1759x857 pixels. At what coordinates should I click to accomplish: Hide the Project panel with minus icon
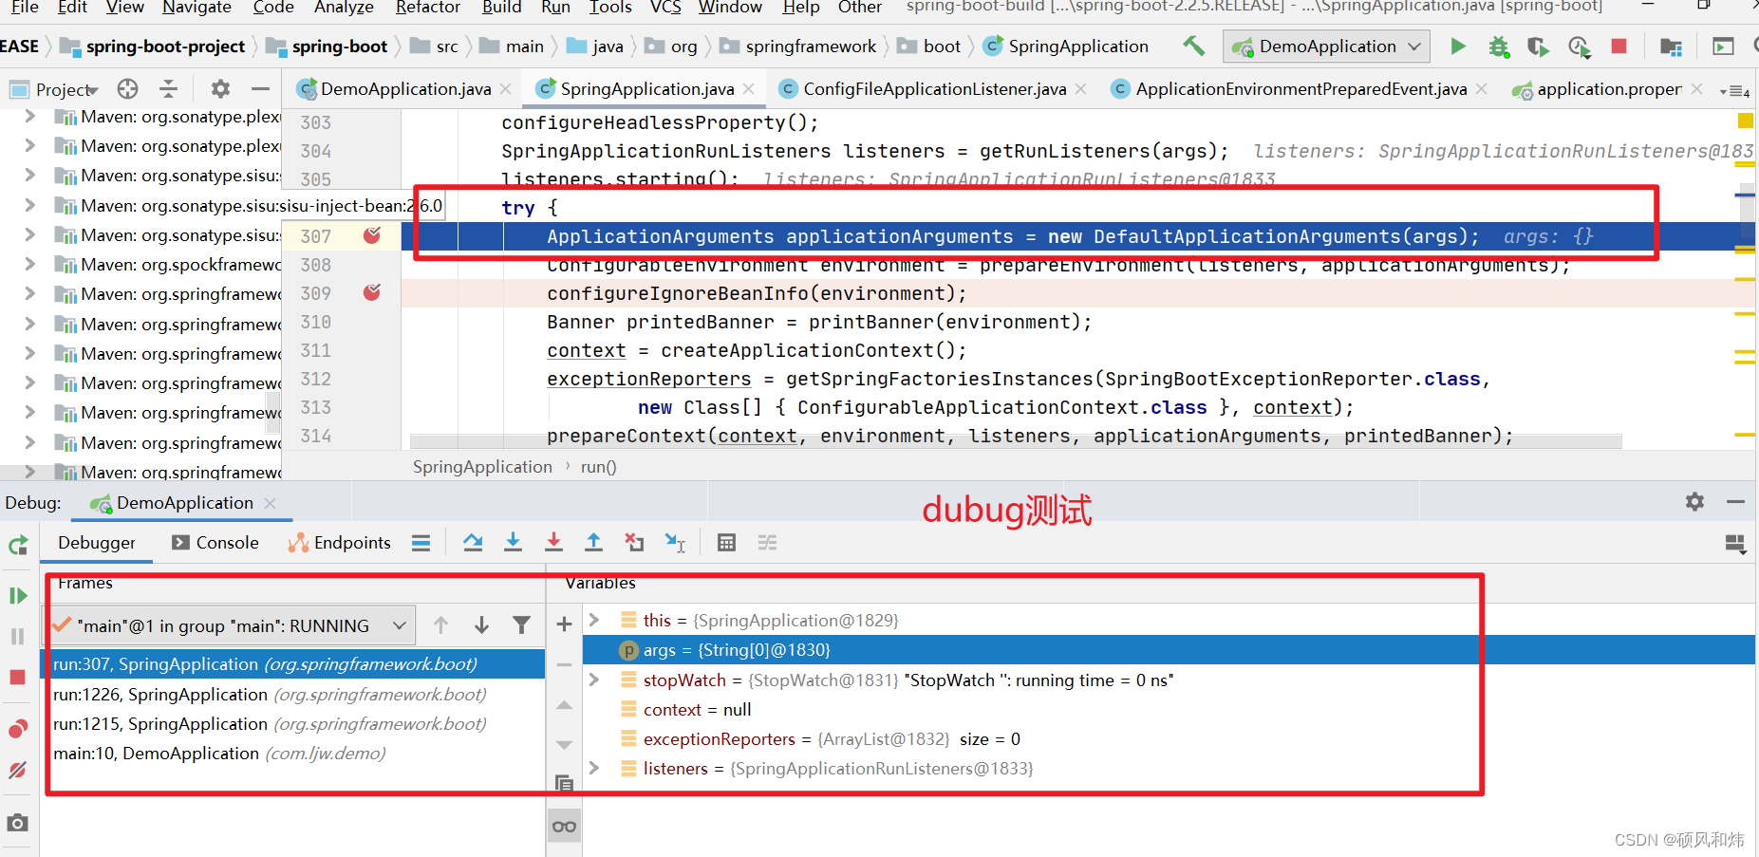pos(260,89)
